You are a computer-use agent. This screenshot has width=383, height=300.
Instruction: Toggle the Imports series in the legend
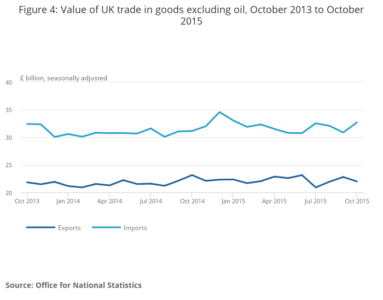[136, 228]
